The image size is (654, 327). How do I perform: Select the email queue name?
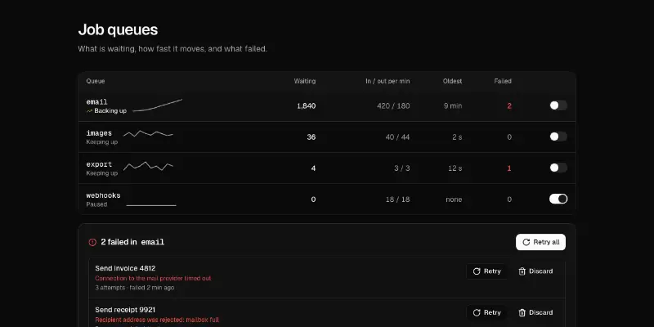pyautogui.click(x=96, y=101)
